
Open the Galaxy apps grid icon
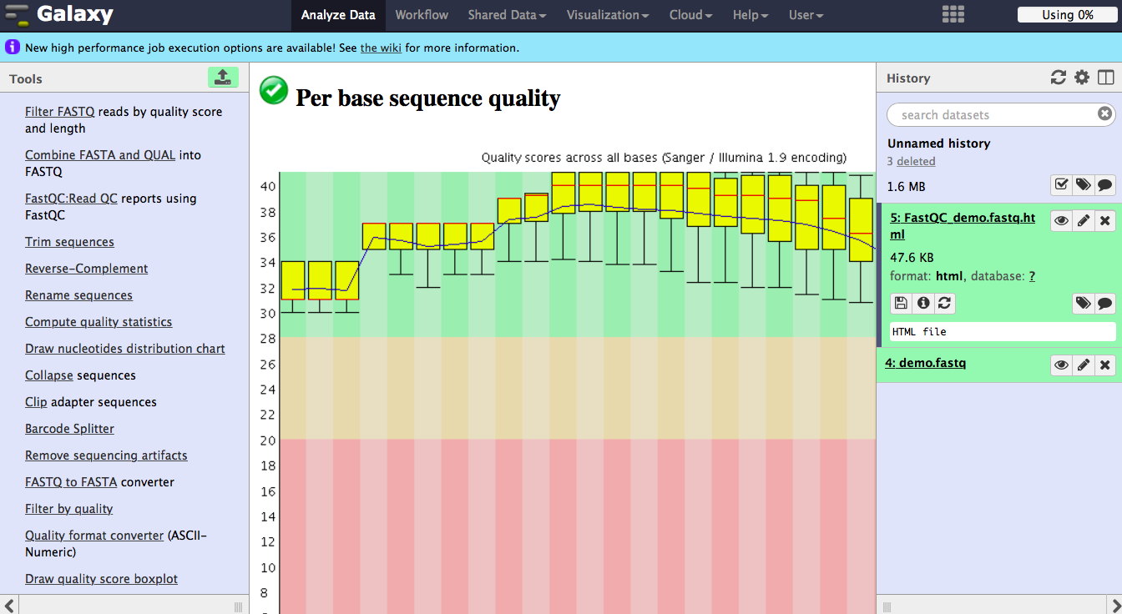click(953, 15)
